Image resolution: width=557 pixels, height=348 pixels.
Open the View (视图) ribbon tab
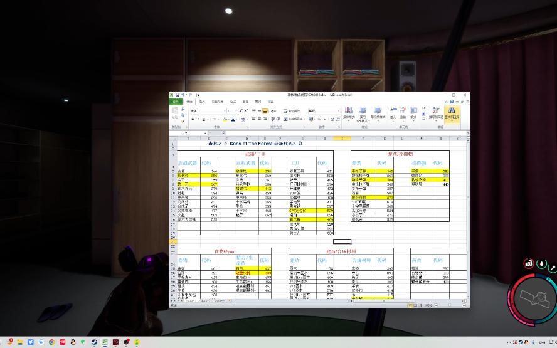click(x=271, y=102)
